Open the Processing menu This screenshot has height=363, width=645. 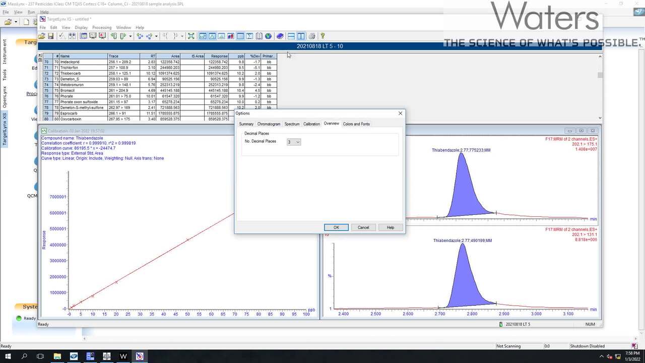pyautogui.click(x=102, y=27)
